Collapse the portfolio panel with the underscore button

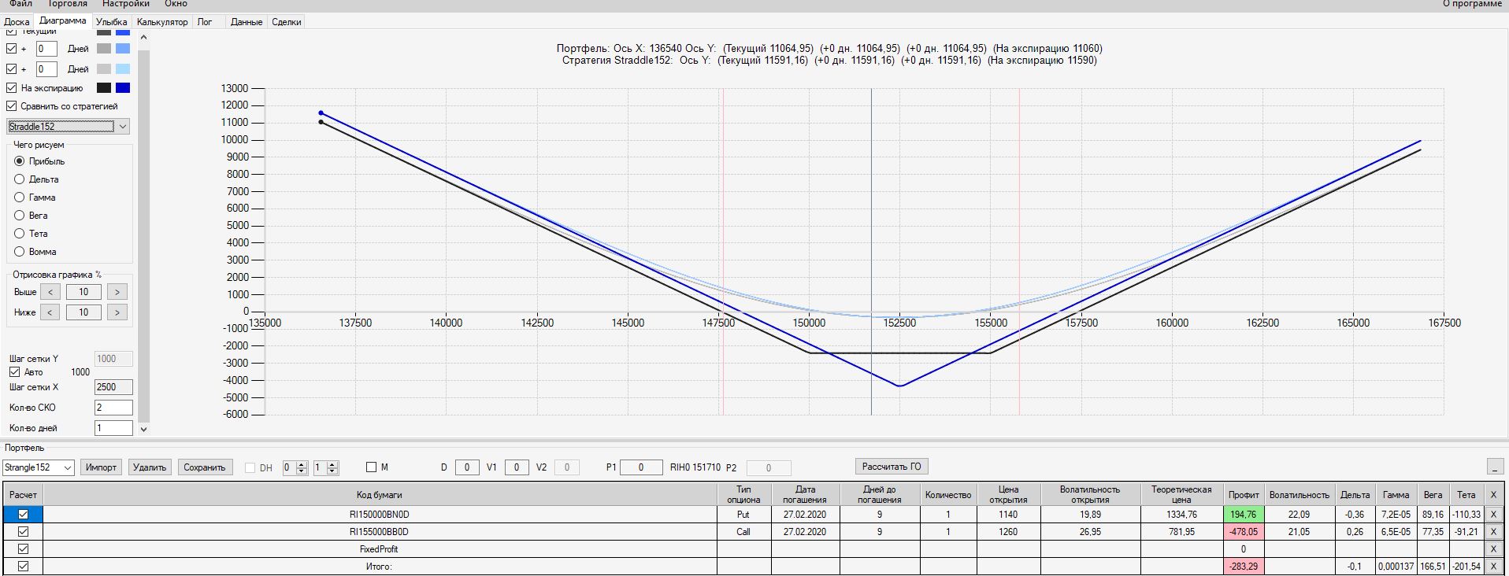pos(1495,467)
